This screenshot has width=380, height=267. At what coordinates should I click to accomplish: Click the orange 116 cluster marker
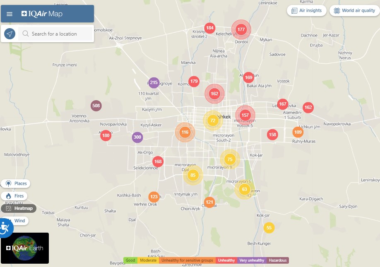pos(185,132)
